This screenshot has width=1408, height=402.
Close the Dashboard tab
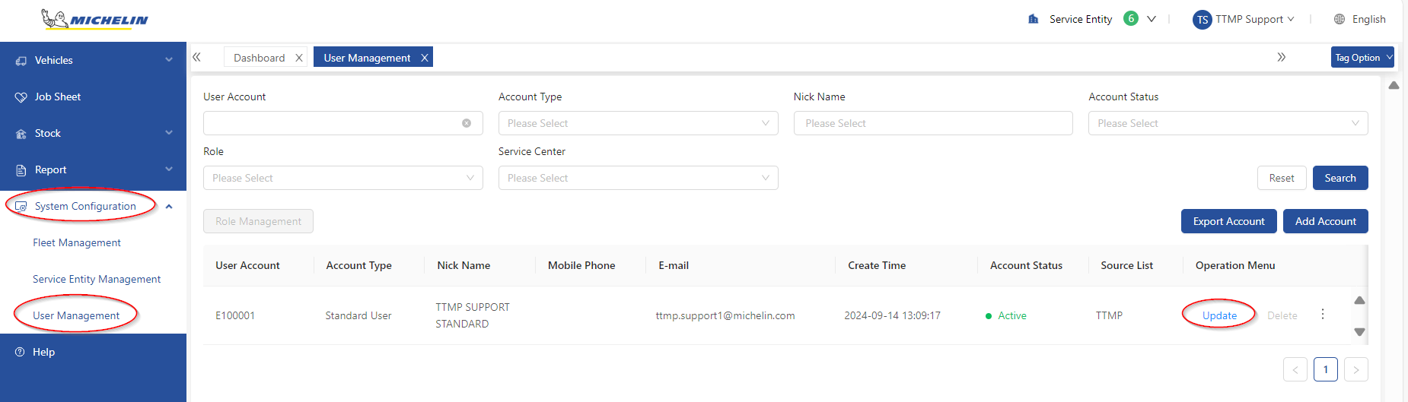299,58
